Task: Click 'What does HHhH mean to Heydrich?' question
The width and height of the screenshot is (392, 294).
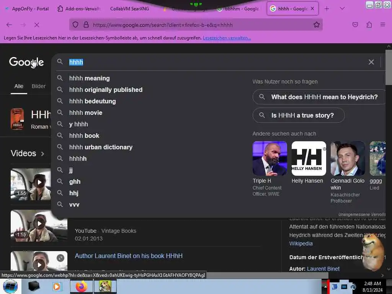Action: click(319, 97)
